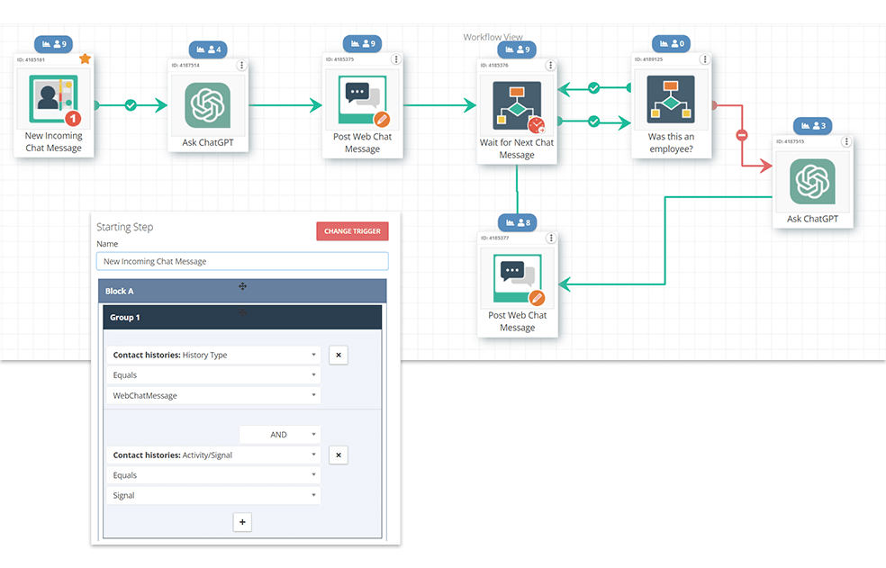The width and height of the screenshot is (886, 568).
Task: Select the Was this an employee node icon
Action: click(671, 105)
